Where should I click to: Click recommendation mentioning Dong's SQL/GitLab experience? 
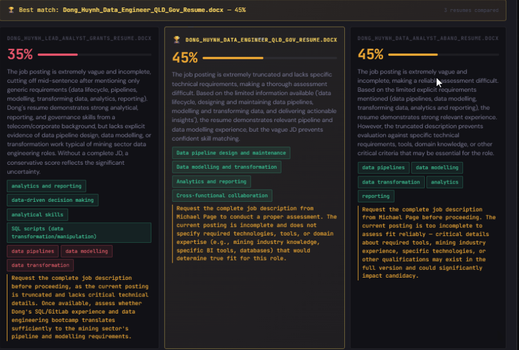(80, 307)
